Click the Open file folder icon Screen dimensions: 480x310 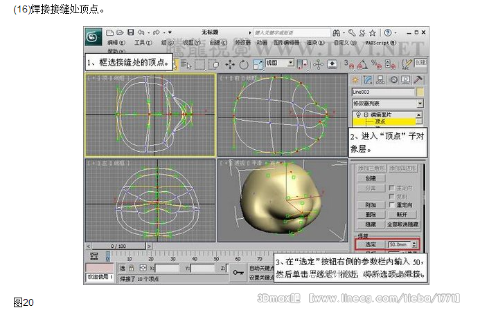[120, 32]
